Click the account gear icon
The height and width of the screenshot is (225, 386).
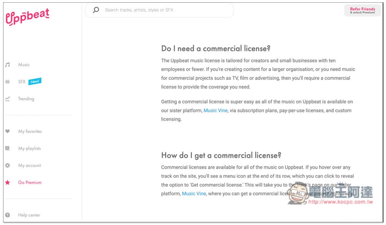(x=8, y=165)
